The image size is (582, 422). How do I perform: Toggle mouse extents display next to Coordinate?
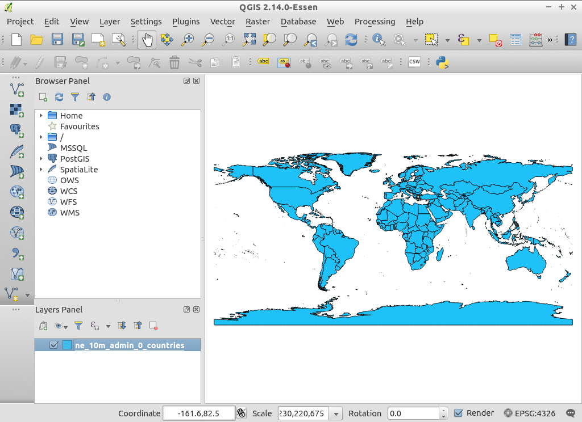[x=242, y=413]
